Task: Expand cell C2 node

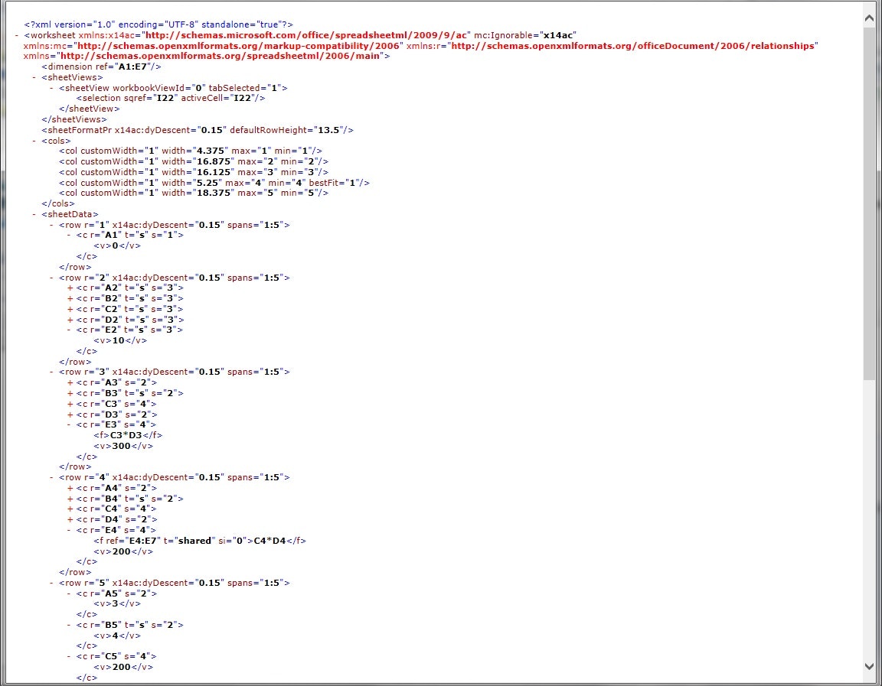Action: (70, 310)
